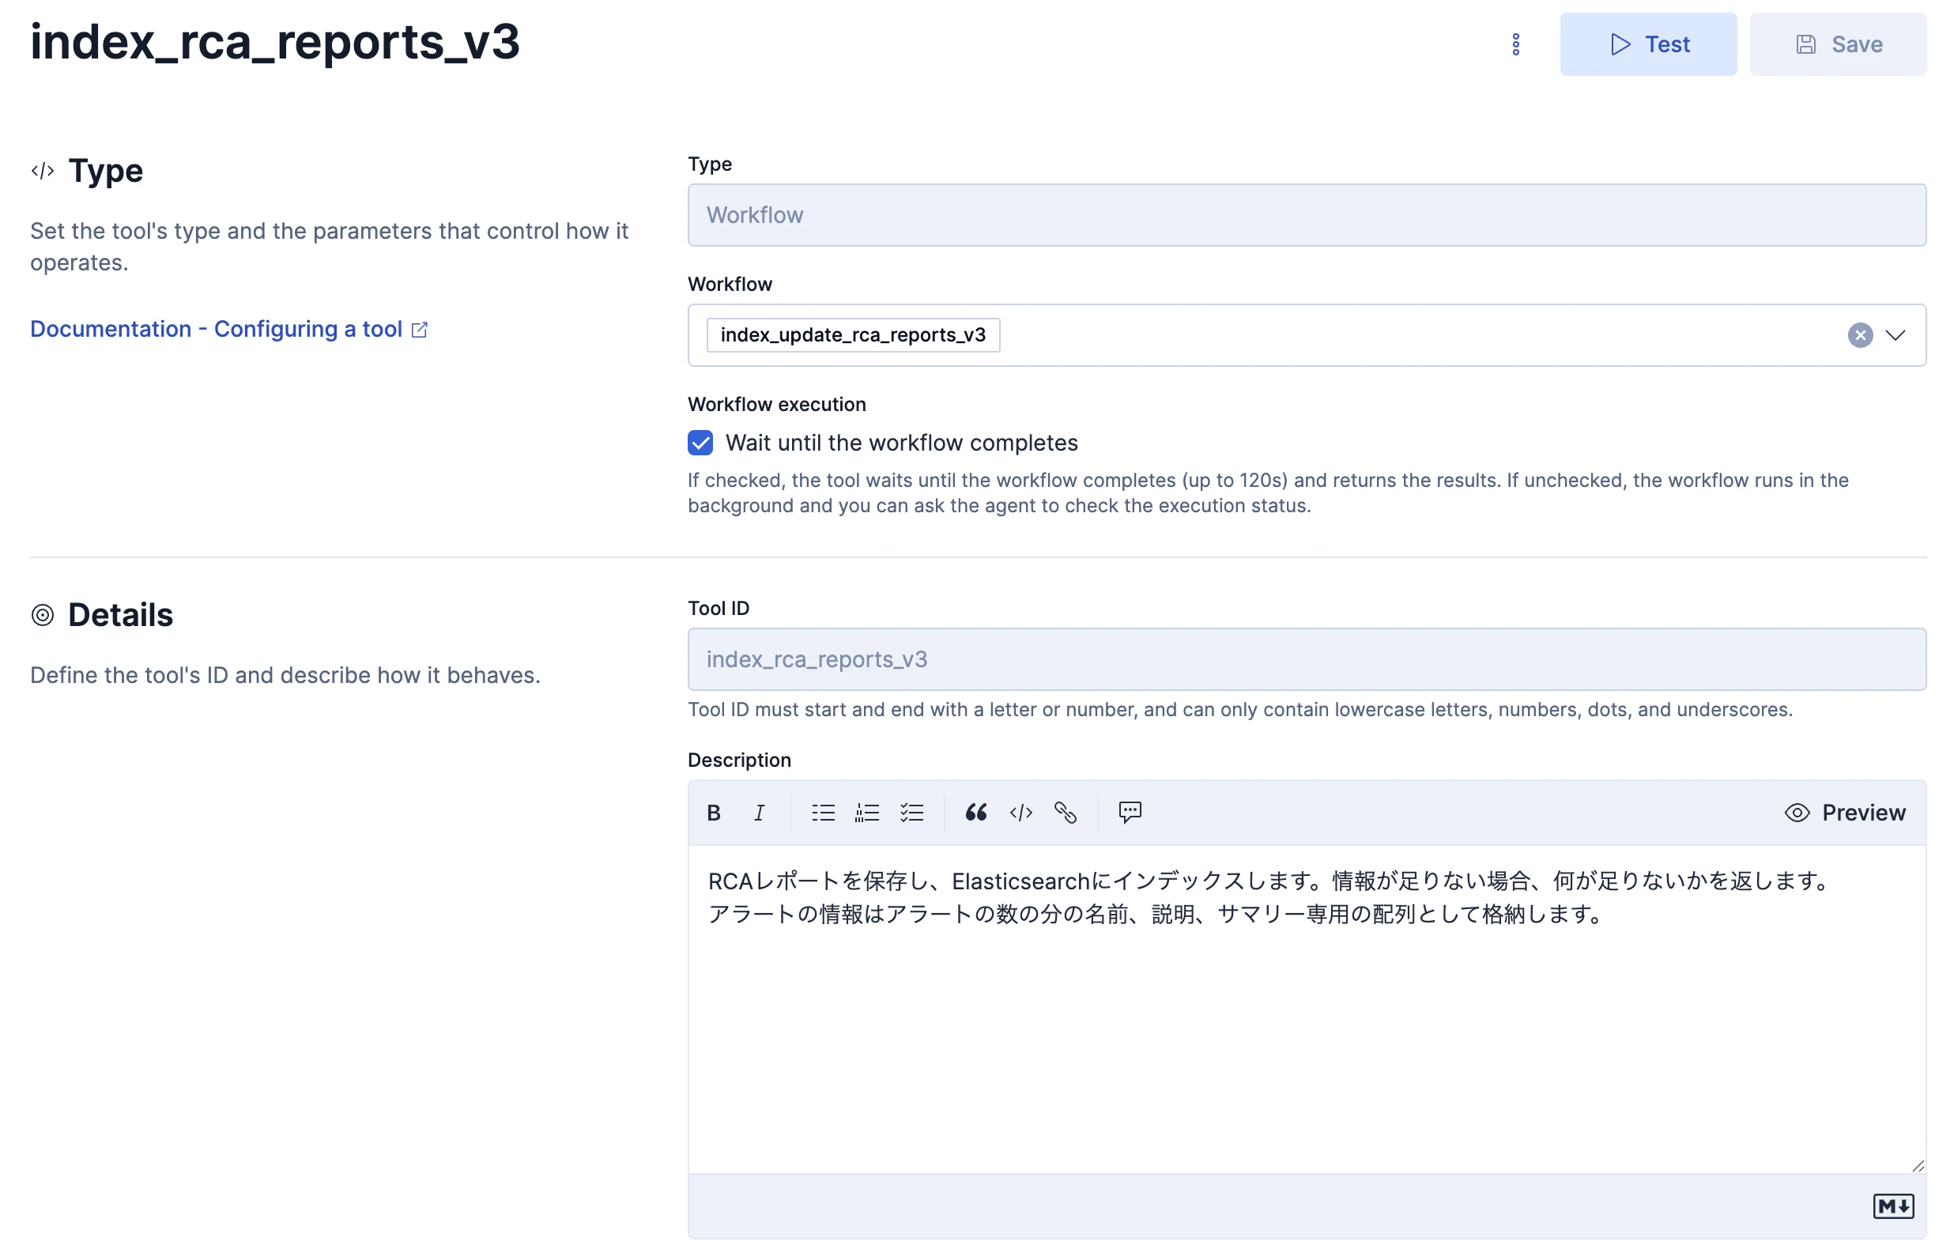
Task: Click the Tool ID input field
Action: click(1307, 659)
